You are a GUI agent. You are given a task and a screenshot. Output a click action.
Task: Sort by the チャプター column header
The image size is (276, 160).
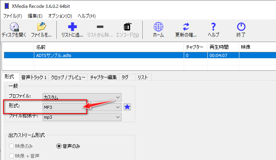tap(196, 47)
